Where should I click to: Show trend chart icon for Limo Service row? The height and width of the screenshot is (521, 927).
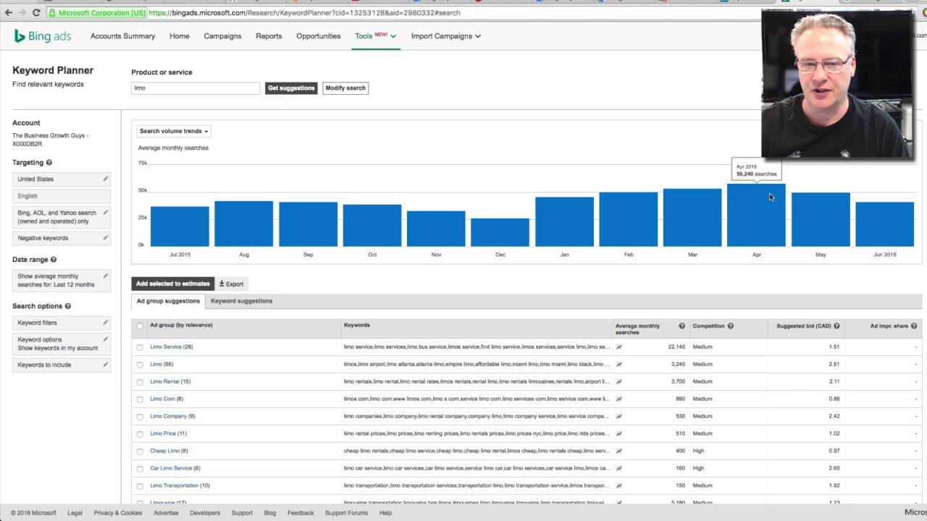pyautogui.click(x=618, y=347)
